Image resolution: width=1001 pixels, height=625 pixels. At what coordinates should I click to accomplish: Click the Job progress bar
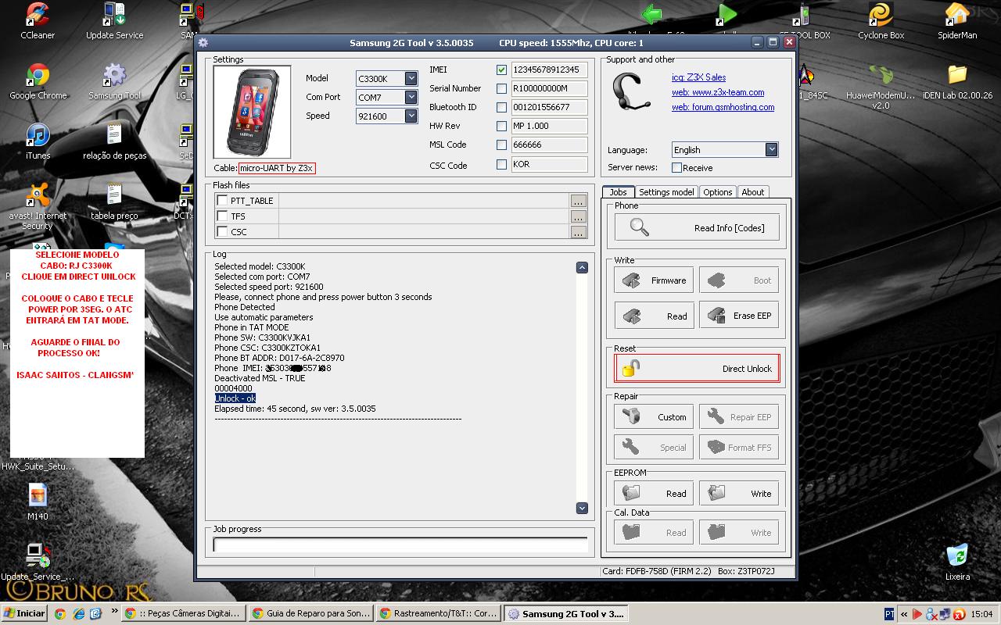click(400, 545)
